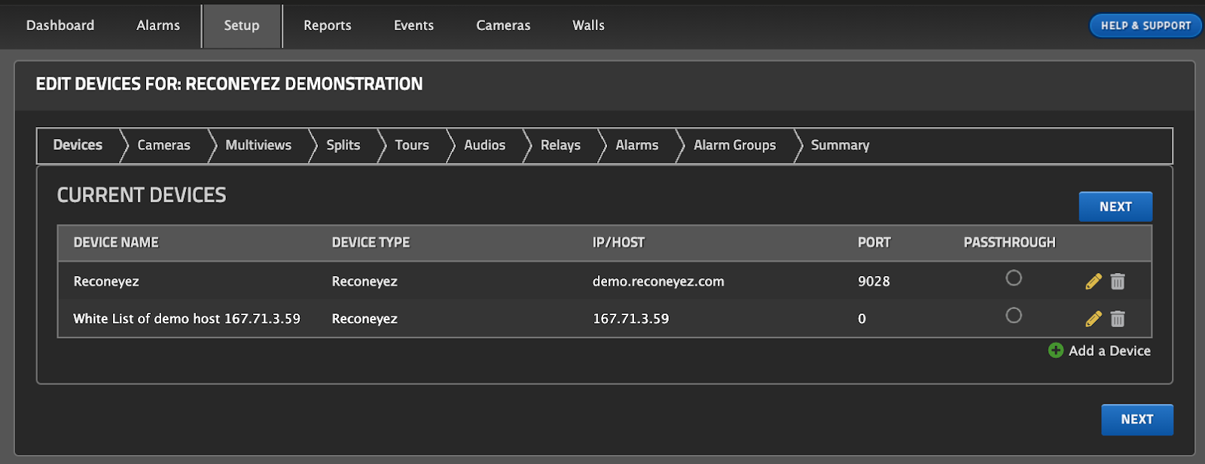This screenshot has width=1205, height=464.
Task: Open the Cameras top navigation tab
Action: (503, 26)
